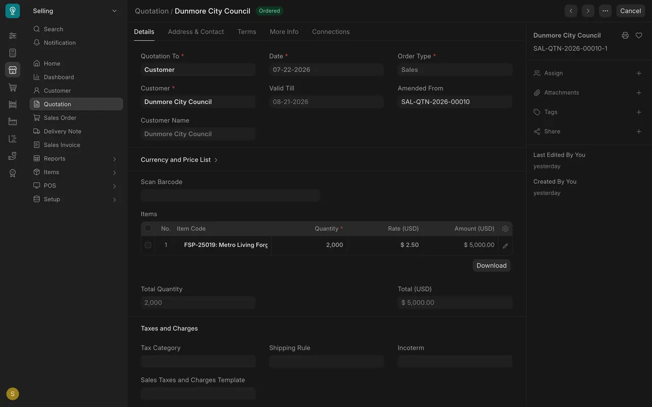Add a tag with the Tags plus
This screenshot has width=652, height=407.
639,112
